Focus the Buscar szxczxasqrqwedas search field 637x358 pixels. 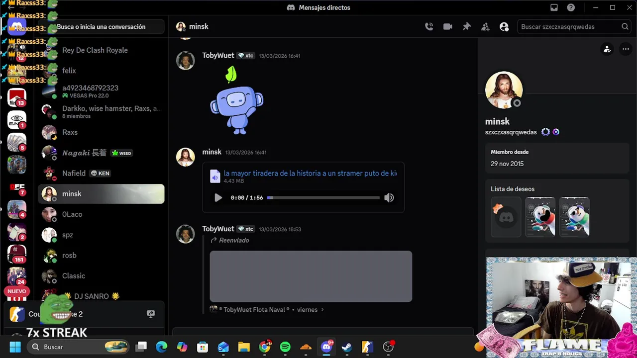[x=574, y=27]
